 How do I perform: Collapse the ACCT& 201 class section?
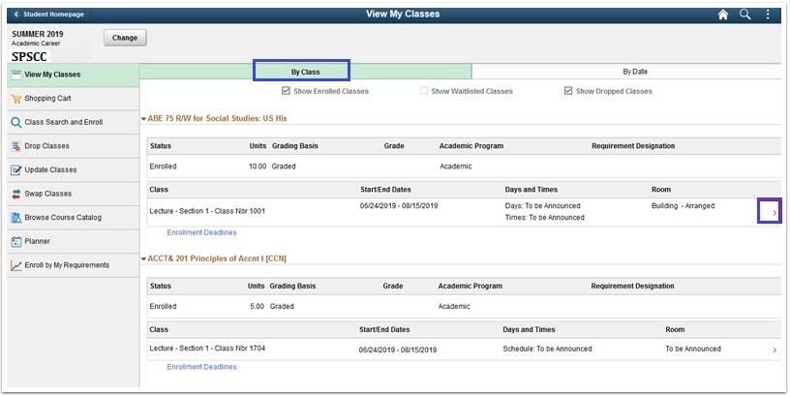[x=143, y=259]
